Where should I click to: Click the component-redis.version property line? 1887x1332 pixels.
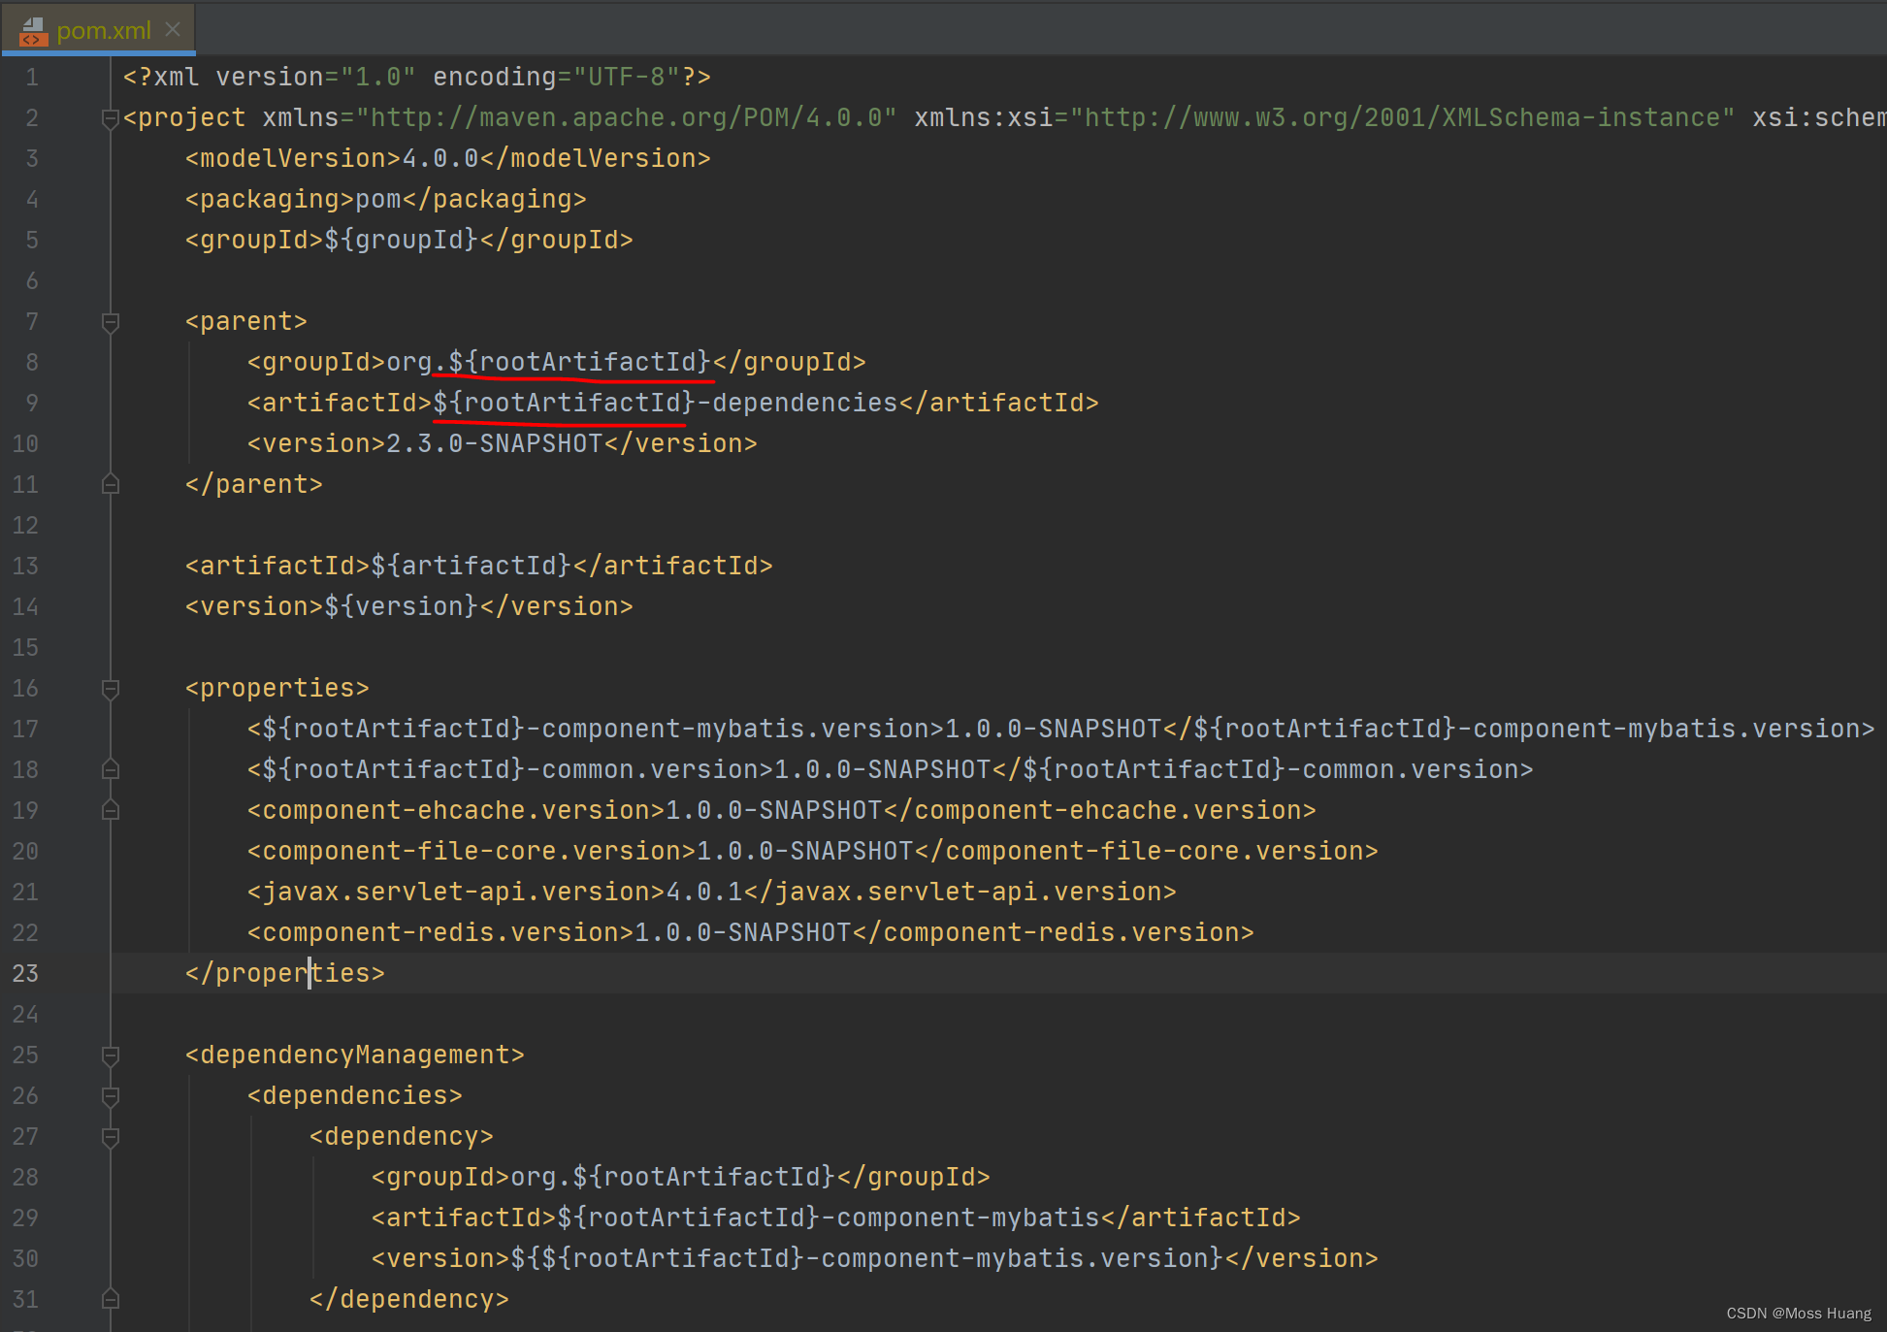point(751,933)
